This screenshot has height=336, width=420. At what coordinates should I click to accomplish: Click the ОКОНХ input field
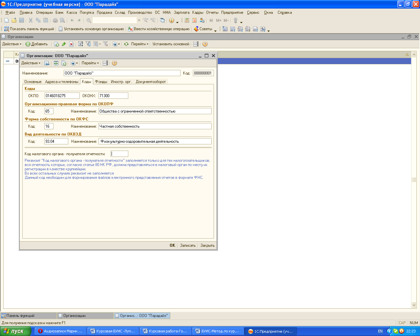(113, 96)
